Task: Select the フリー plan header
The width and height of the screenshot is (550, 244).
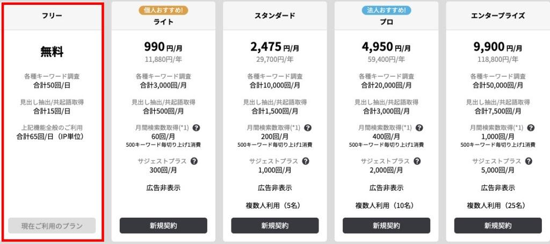Action: [x=52, y=16]
